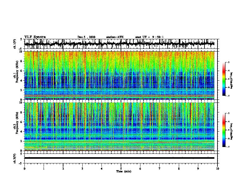Select the 'Dec. 5, 2020' date text
The image size is (245, 189).
pyautogui.click(x=86, y=37)
